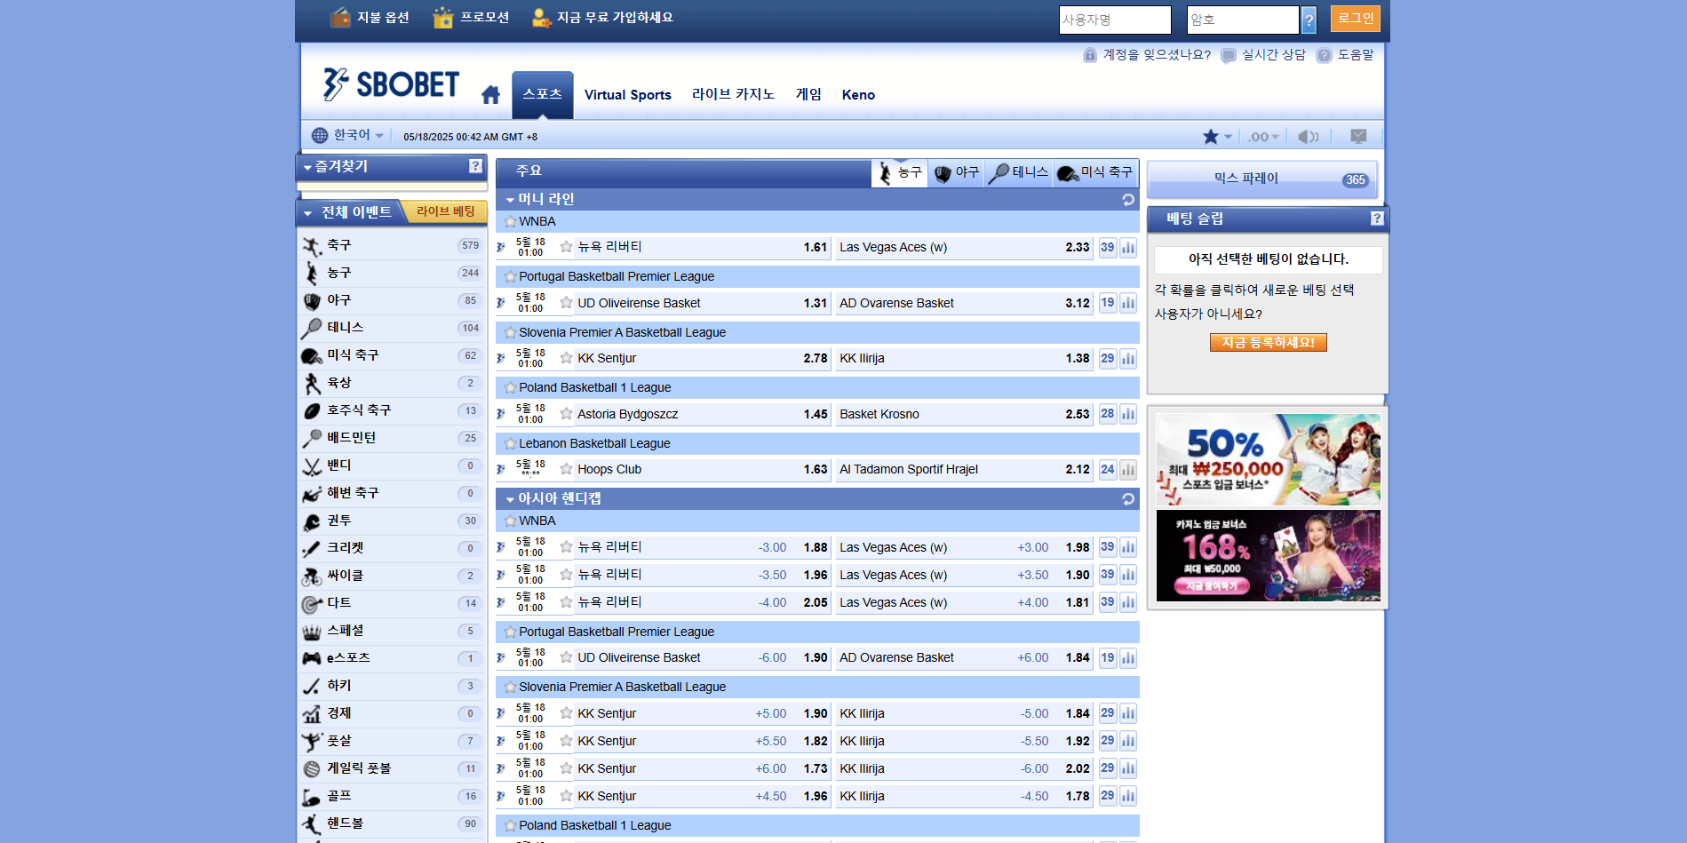This screenshot has height=843, width=1687.
Task: Open statistics chart for Astoria Bydgoszcz match
Action: [x=1128, y=414]
